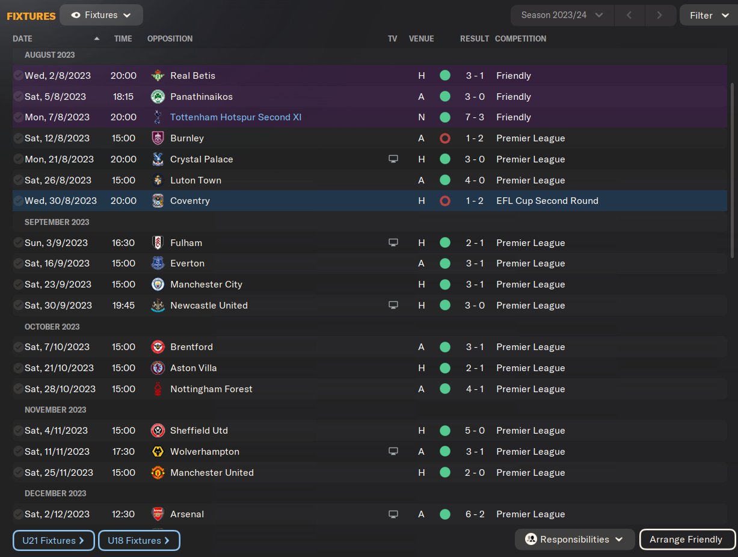The width and height of the screenshot is (738, 557).
Task: Click the Arsenal club crest icon
Action: coord(158,514)
